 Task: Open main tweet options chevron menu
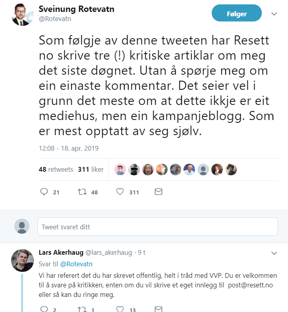(274, 14)
